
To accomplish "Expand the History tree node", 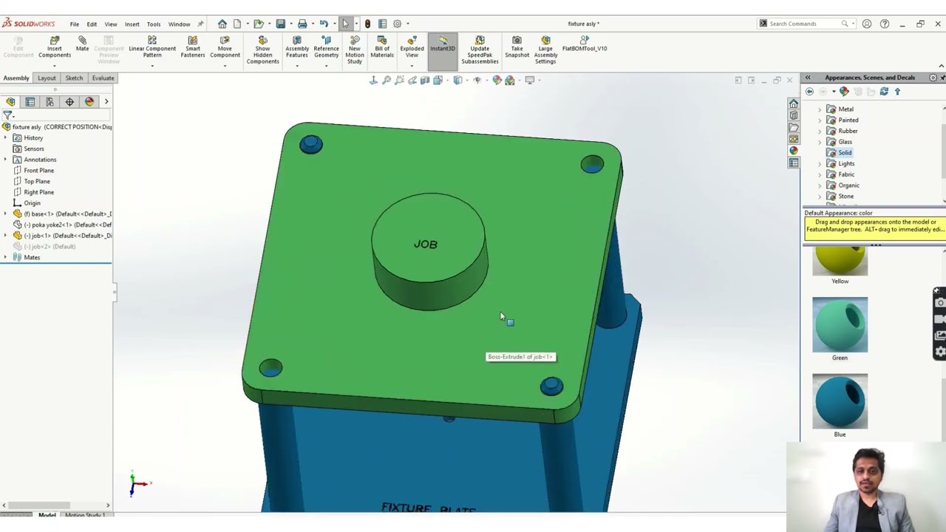I will click(x=6, y=138).
